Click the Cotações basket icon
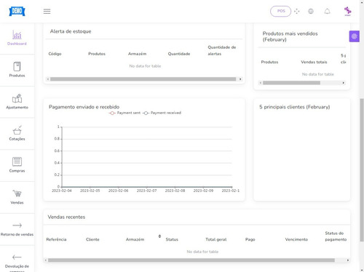364x272 pixels. [17, 130]
